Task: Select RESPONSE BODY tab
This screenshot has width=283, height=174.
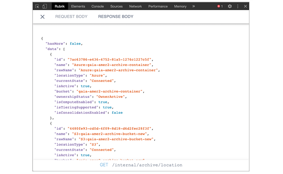Action: click(116, 17)
